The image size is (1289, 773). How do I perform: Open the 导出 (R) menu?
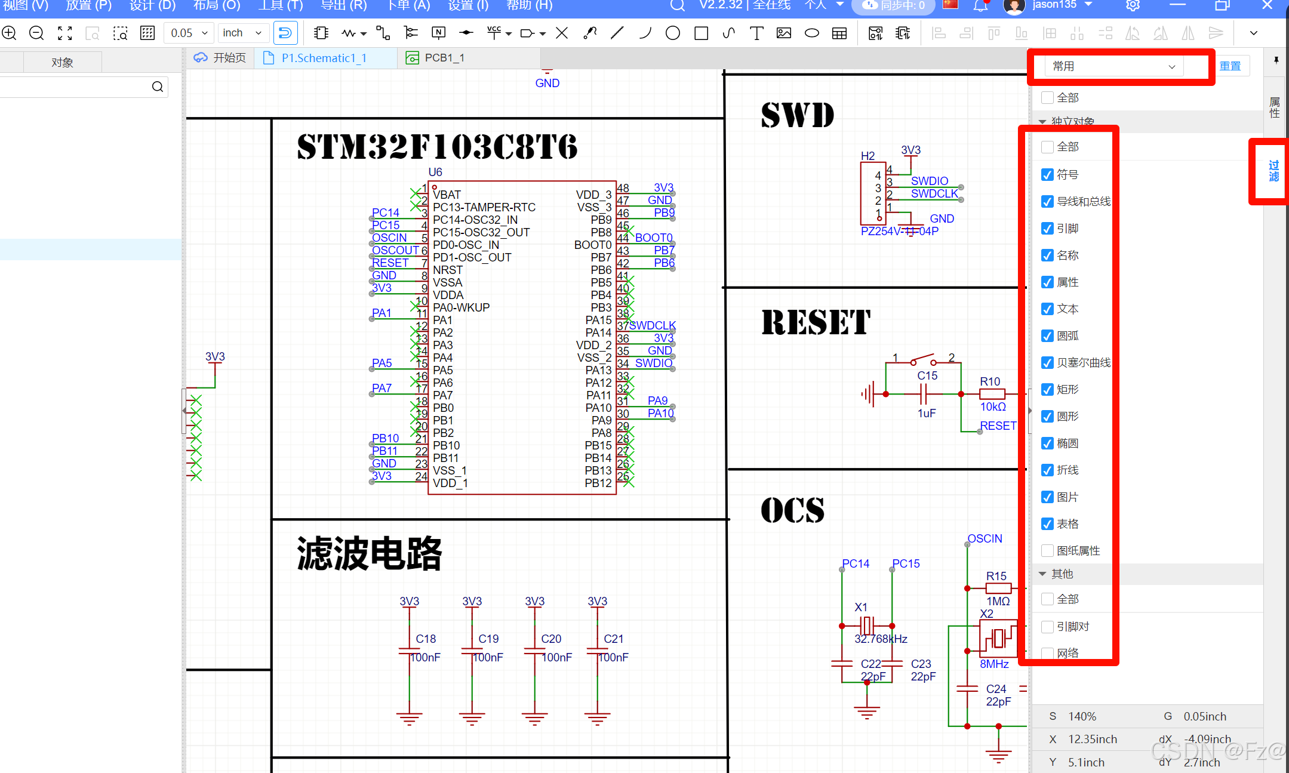343,6
